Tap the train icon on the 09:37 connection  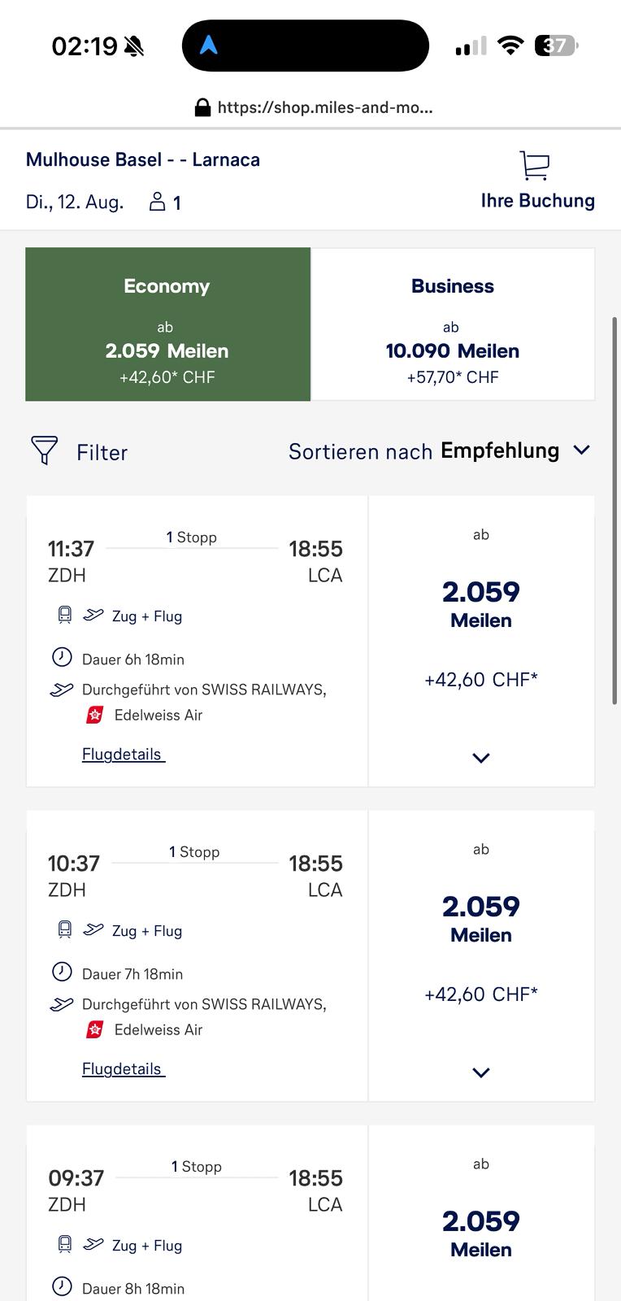[65, 1245]
